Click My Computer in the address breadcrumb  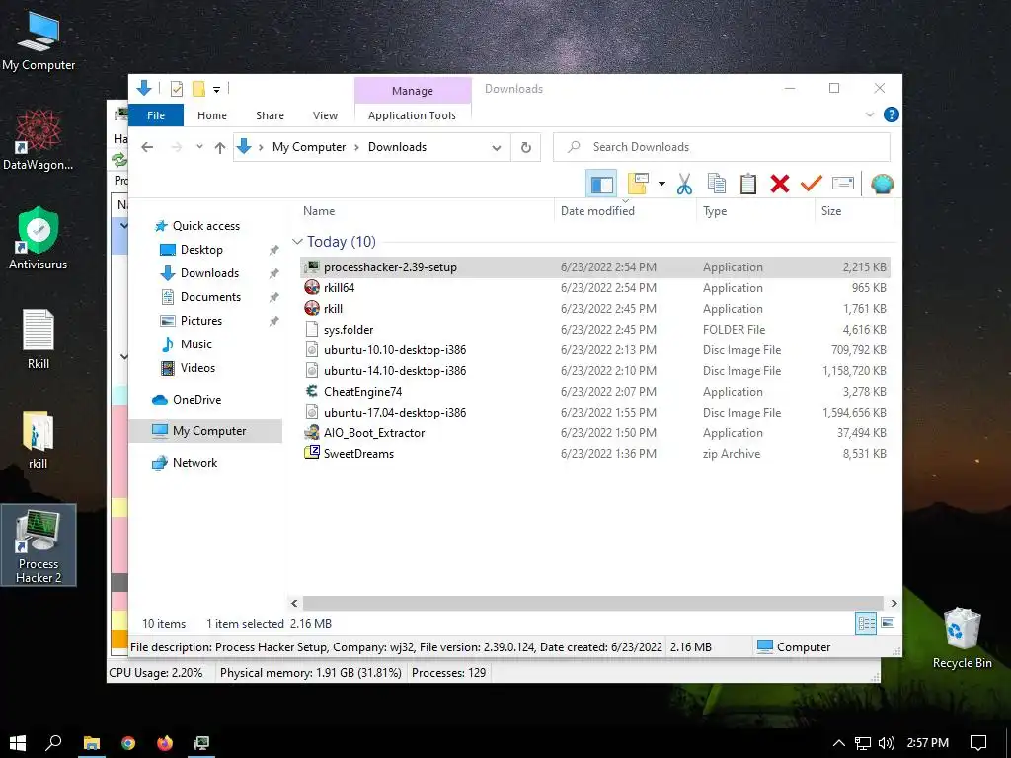[x=309, y=147]
